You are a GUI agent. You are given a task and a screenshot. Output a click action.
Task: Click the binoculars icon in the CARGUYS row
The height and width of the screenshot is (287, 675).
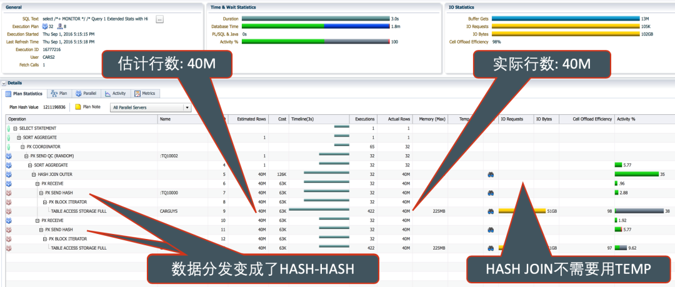pyautogui.click(x=491, y=212)
